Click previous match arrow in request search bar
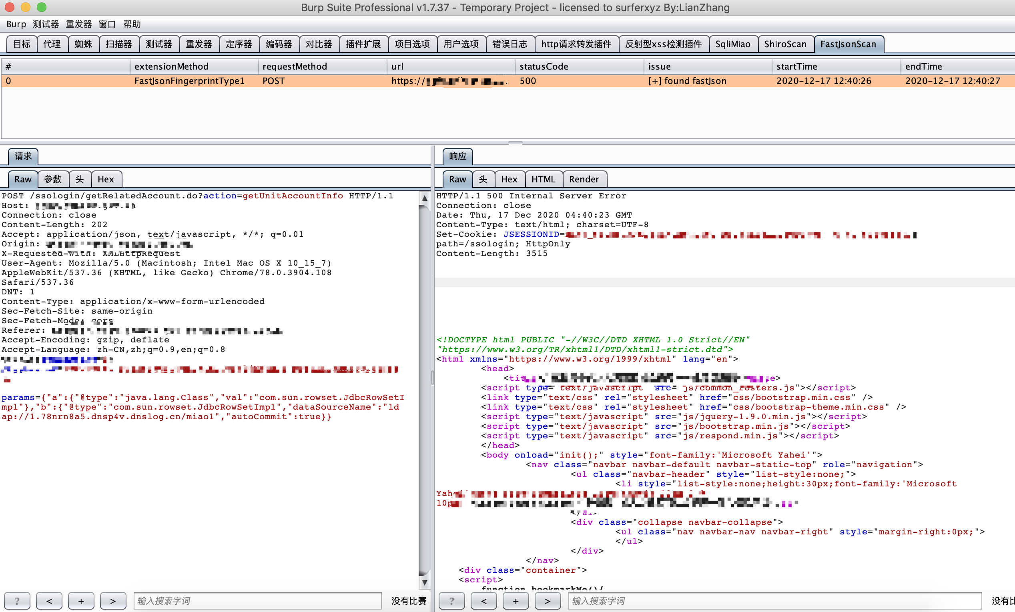1015x612 pixels. 49,600
